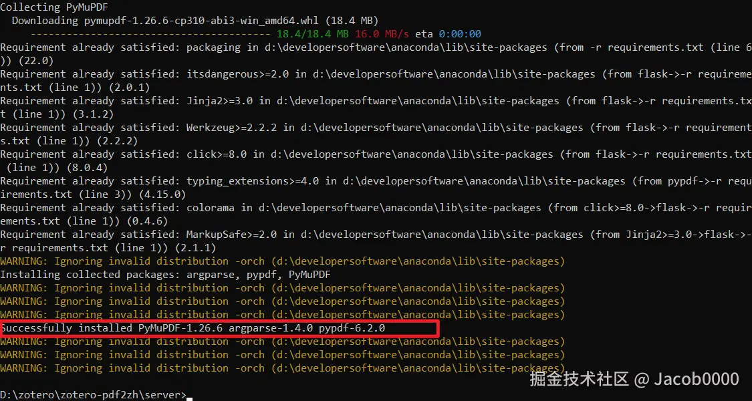Click 'pypdf-6.2.0' in the Successfully installed line

pyautogui.click(x=352, y=329)
